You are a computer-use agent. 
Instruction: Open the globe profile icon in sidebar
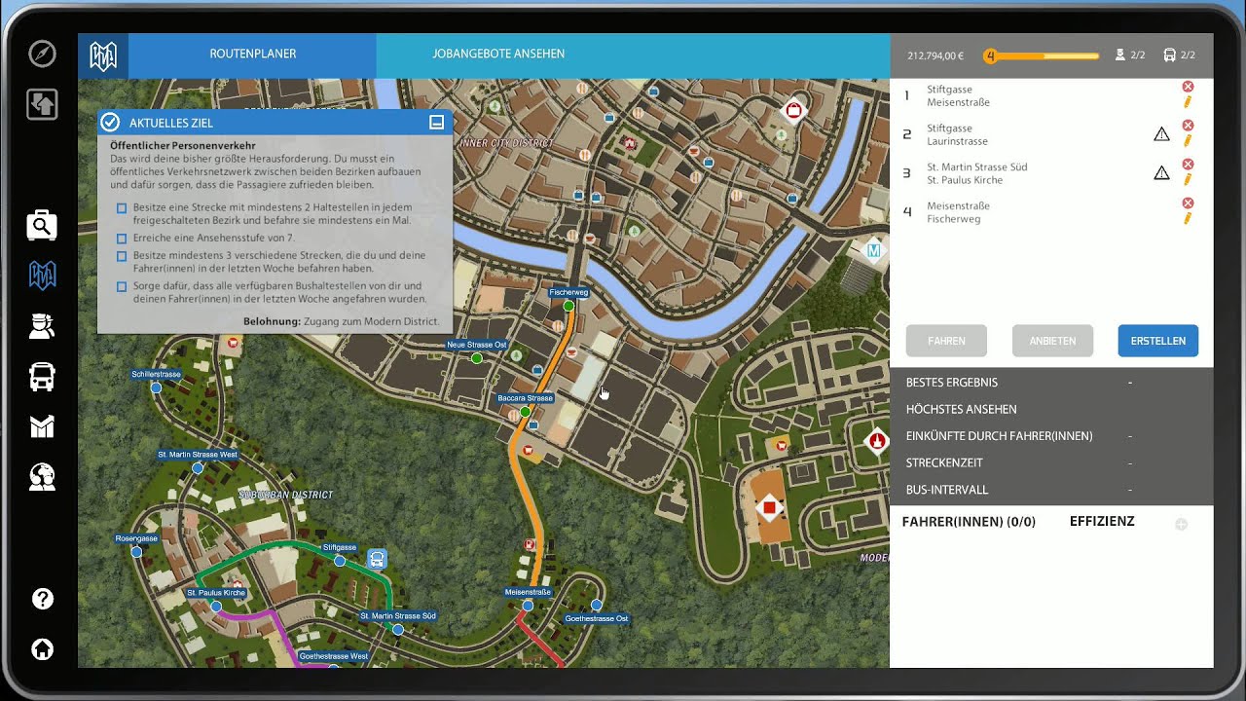[x=42, y=476]
